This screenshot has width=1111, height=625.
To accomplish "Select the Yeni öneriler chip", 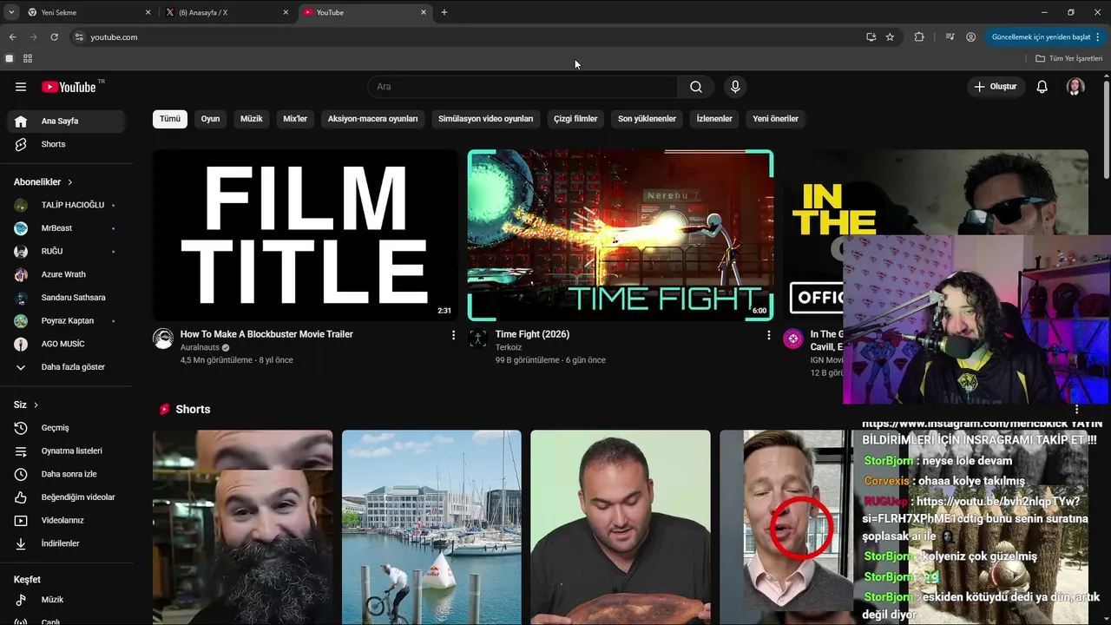I will pos(775,119).
